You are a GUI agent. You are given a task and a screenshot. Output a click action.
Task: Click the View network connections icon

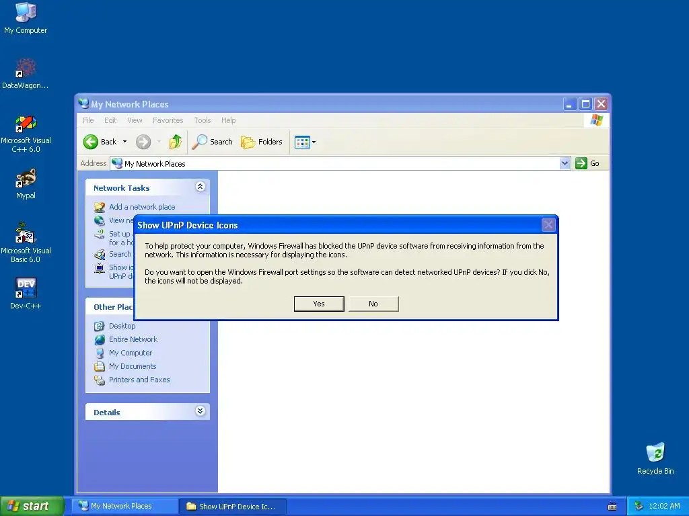[x=100, y=220]
